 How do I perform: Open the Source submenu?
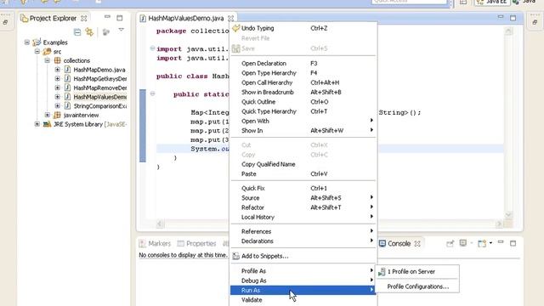(303, 198)
